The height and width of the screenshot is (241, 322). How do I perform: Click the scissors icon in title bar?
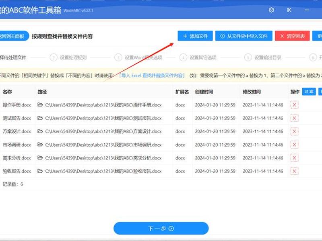click(289, 10)
